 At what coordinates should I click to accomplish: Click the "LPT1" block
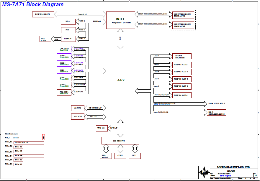(135, 156)
